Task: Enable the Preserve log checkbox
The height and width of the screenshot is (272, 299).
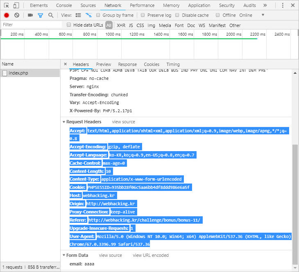Action: coord(143,15)
